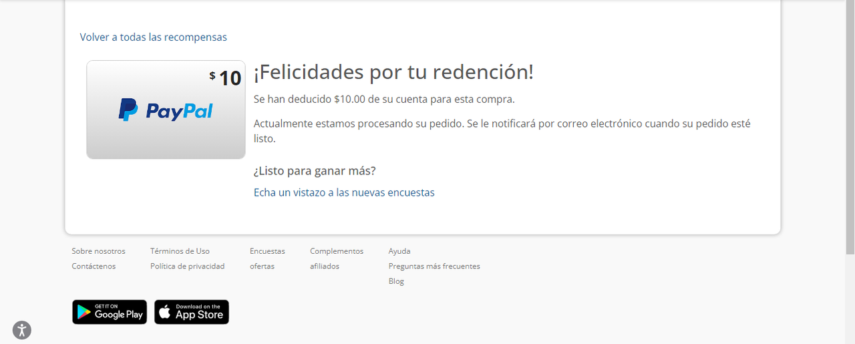Go back via Volver a todas las recompensas
Viewport: 855px width, 344px height.
coord(154,37)
